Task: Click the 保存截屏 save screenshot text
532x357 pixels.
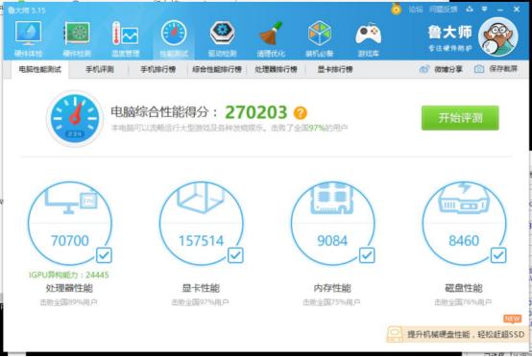Action: (503, 69)
